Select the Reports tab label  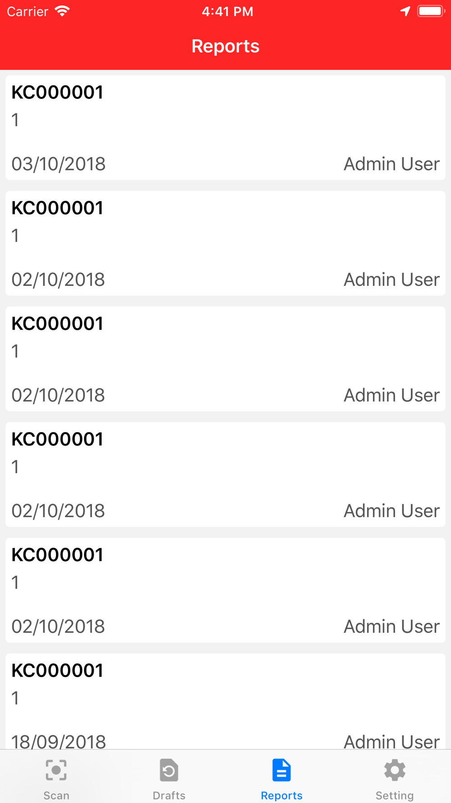[281, 795]
